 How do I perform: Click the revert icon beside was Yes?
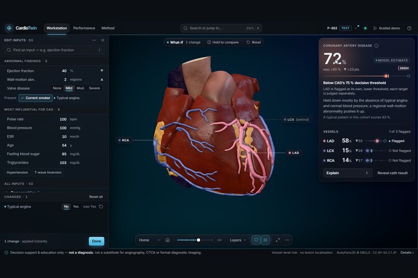pyautogui.click(x=101, y=207)
